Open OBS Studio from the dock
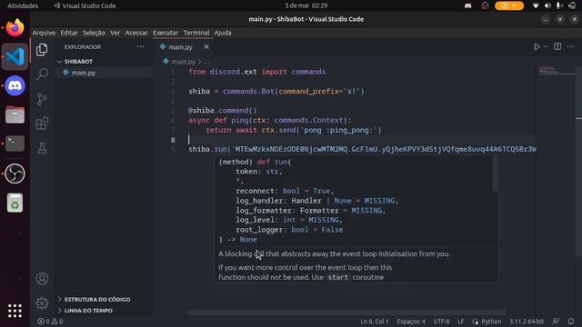Viewport: 582px width, 327px height. (15, 173)
